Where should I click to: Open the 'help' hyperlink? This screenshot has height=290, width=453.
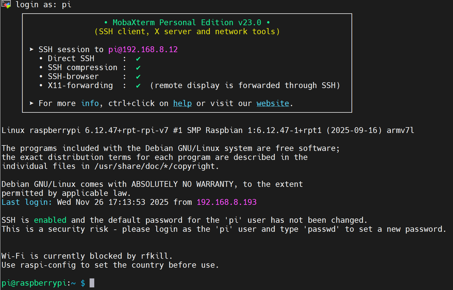pyautogui.click(x=182, y=103)
